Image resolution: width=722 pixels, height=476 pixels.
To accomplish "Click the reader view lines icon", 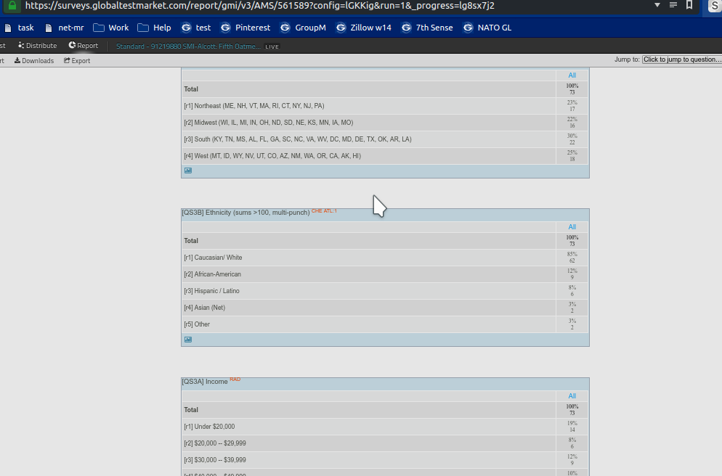I will point(673,5).
